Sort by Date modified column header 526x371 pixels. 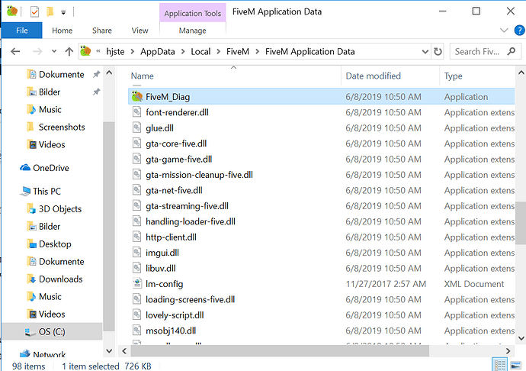click(374, 76)
